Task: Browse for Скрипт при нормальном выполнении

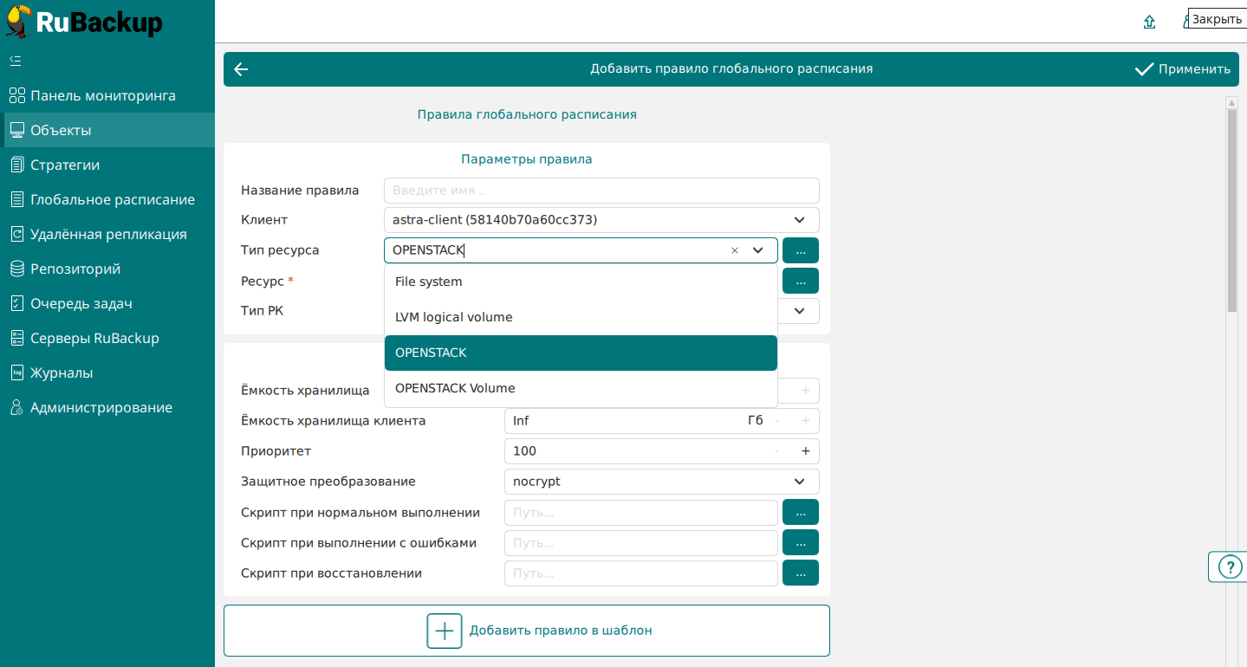Action: pyautogui.click(x=801, y=513)
